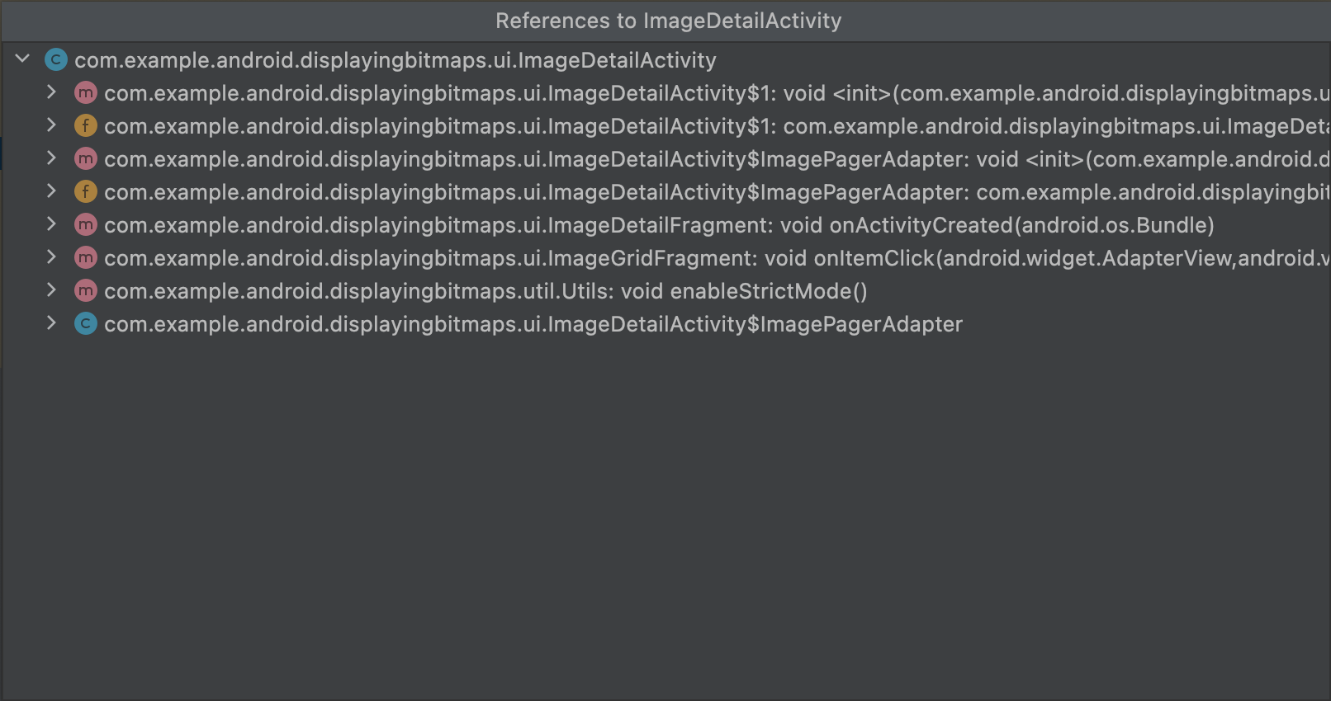1331x701 pixels.
Task: Select the ImageGridFragment onItemClick reference
Action: pos(710,258)
